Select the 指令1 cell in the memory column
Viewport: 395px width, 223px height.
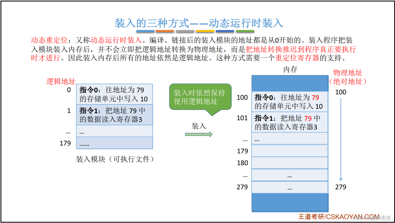pos(290,122)
